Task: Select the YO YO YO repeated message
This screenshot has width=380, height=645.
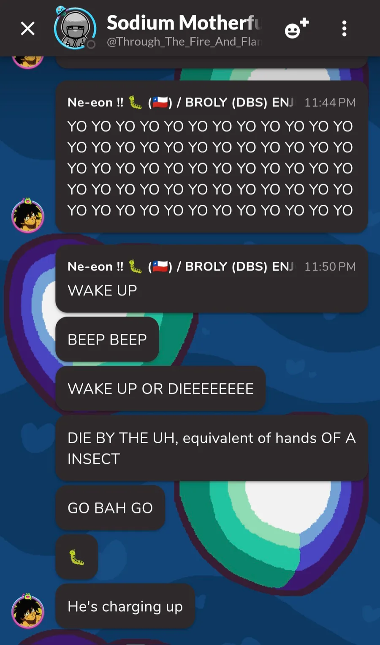Action: 210,168
